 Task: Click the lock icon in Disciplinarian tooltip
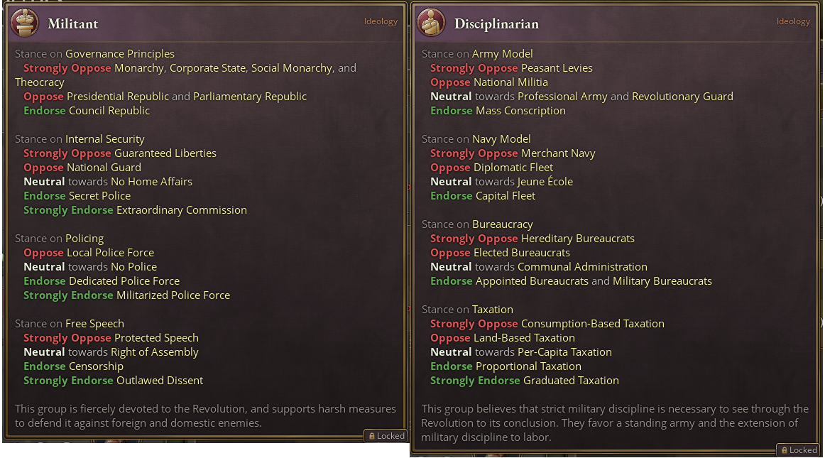(784, 450)
